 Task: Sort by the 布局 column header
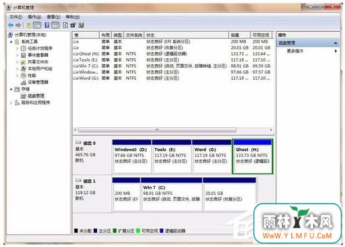(105, 35)
